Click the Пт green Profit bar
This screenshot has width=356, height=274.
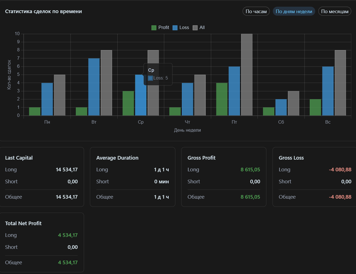tap(222, 99)
